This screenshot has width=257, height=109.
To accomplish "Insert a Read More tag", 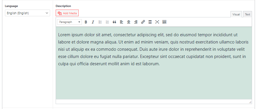I will click(x=150, y=22).
